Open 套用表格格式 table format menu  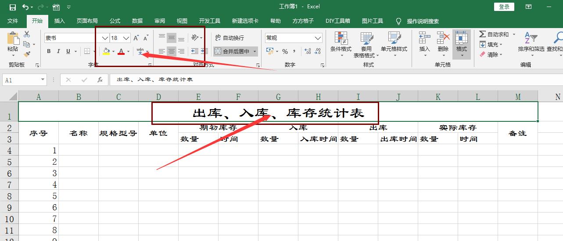click(x=366, y=45)
